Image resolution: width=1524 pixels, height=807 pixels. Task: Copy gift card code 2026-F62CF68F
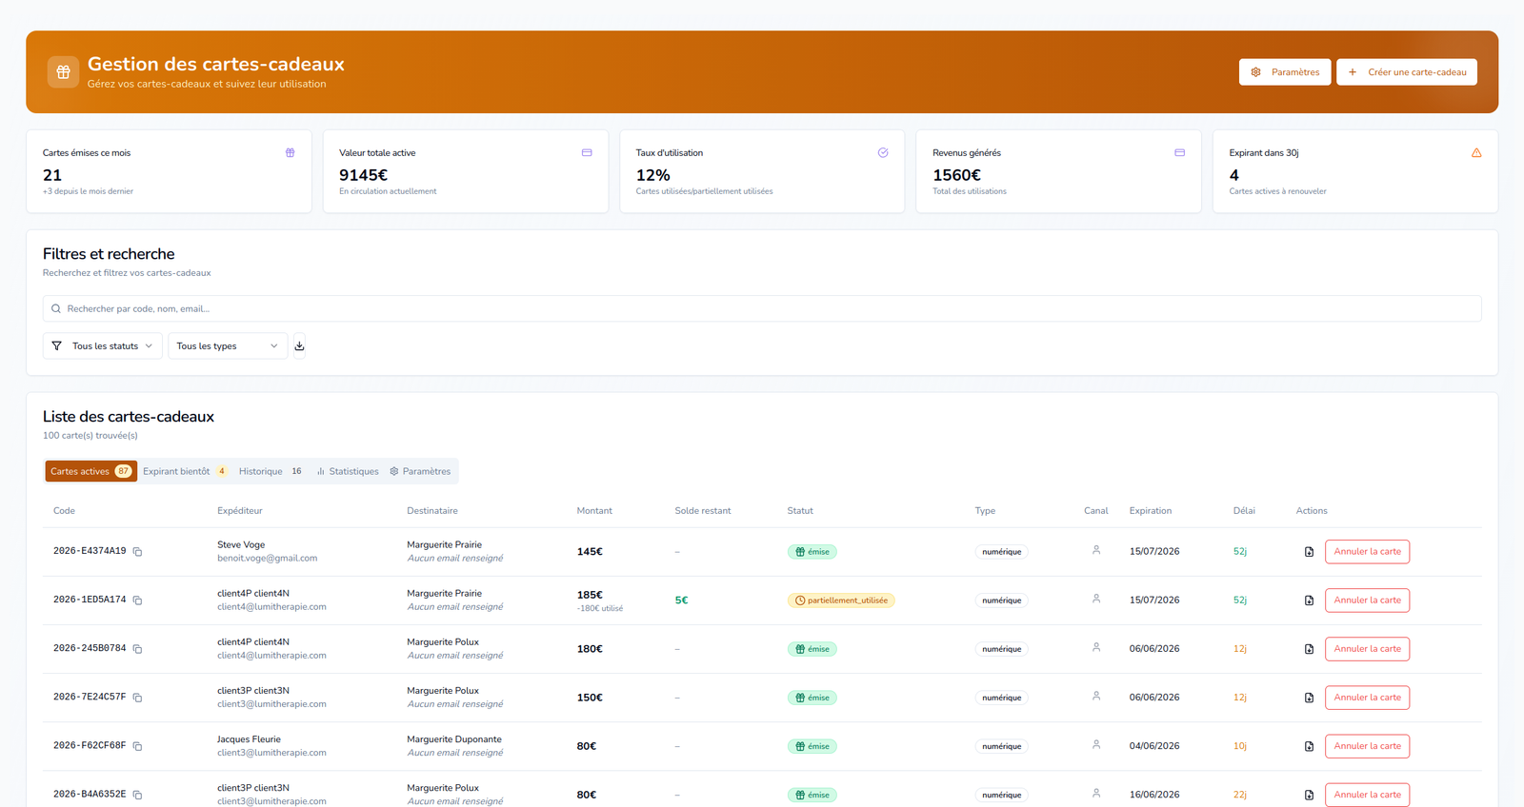click(x=137, y=746)
